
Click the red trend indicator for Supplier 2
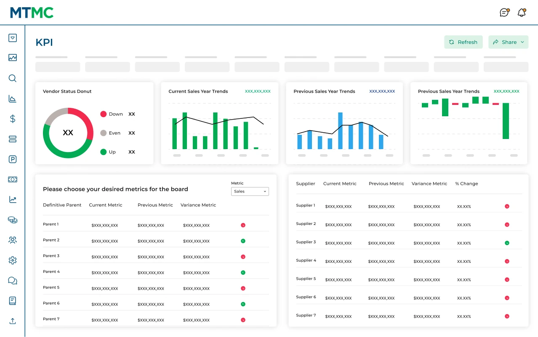point(507,225)
